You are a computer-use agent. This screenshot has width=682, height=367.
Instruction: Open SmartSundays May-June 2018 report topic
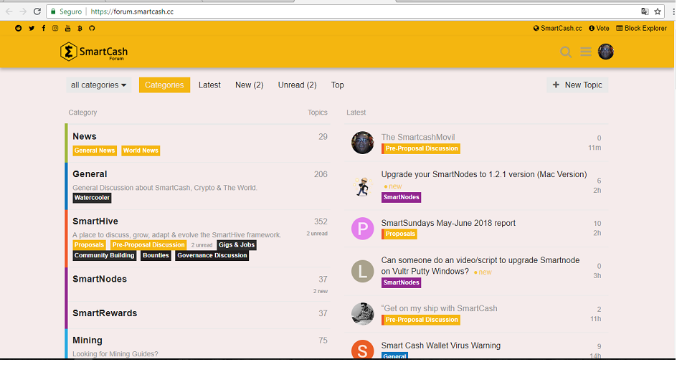(448, 223)
